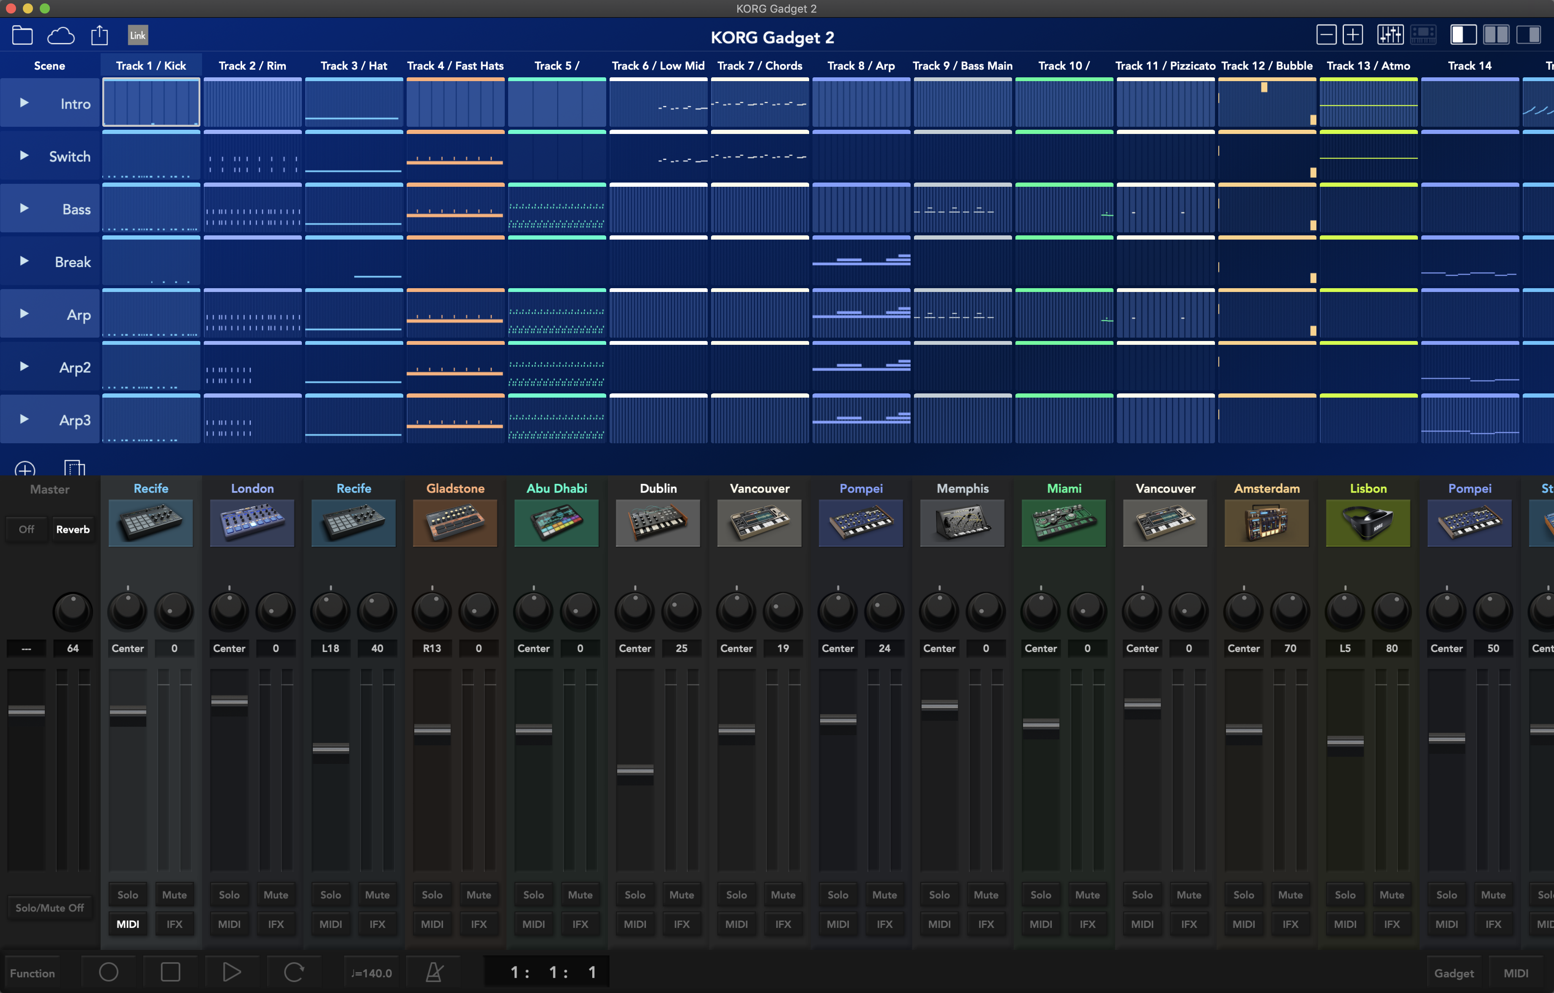Add a new scene with plus icon
This screenshot has width=1554, height=993.
25,469
